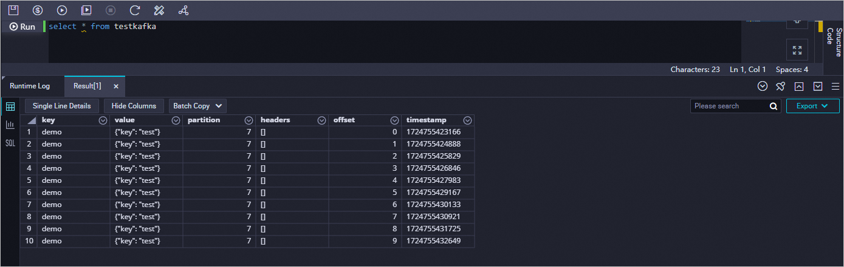The height and width of the screenshot is (267, 844).
Task: Open the cost estimate dollar icon
Action: 38,10
